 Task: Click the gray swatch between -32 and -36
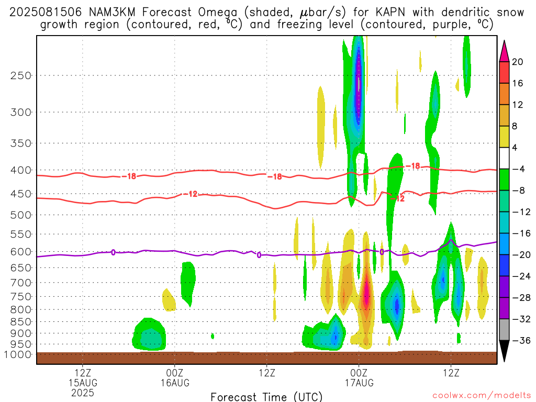point(504,330)
